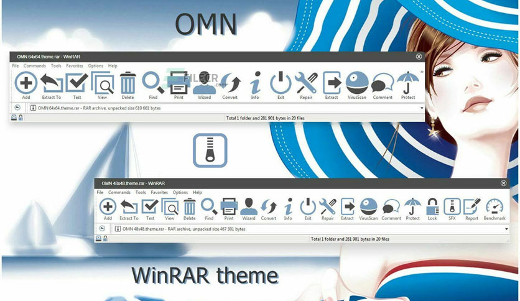Click Delete icon in OMN 48x48 window
520x301 pixels.
(x=189, y=206)
